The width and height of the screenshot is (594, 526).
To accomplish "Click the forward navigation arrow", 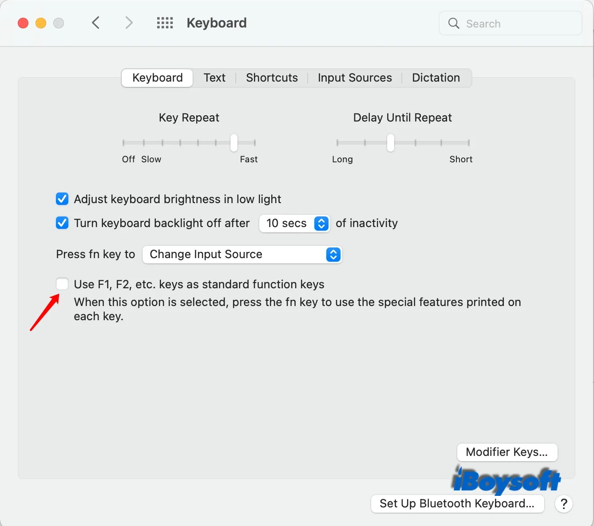I will pyautogui.click(x=128, y=23).
